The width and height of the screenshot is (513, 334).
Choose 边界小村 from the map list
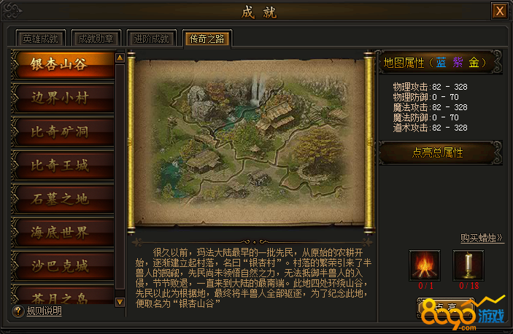[x=63, y=98]
